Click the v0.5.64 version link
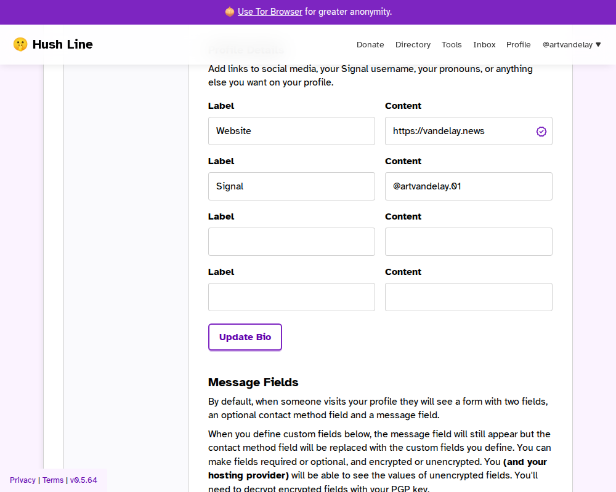 (83, 480)
